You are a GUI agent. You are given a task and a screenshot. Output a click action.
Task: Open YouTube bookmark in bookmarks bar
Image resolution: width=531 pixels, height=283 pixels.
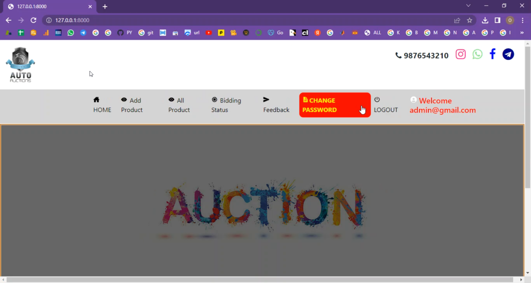(x=209, y=33)
